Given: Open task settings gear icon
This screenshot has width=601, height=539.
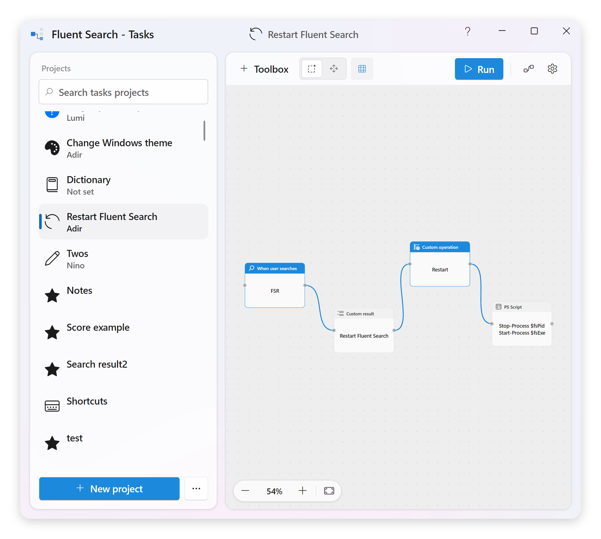Looking at the screenshot, I should [552, 69].
